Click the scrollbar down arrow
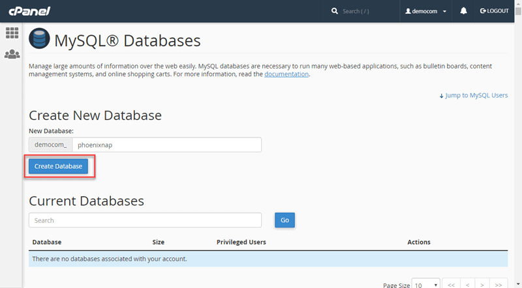Image resolution: width=522 pixels, height=288 pixels. point(518,285)
